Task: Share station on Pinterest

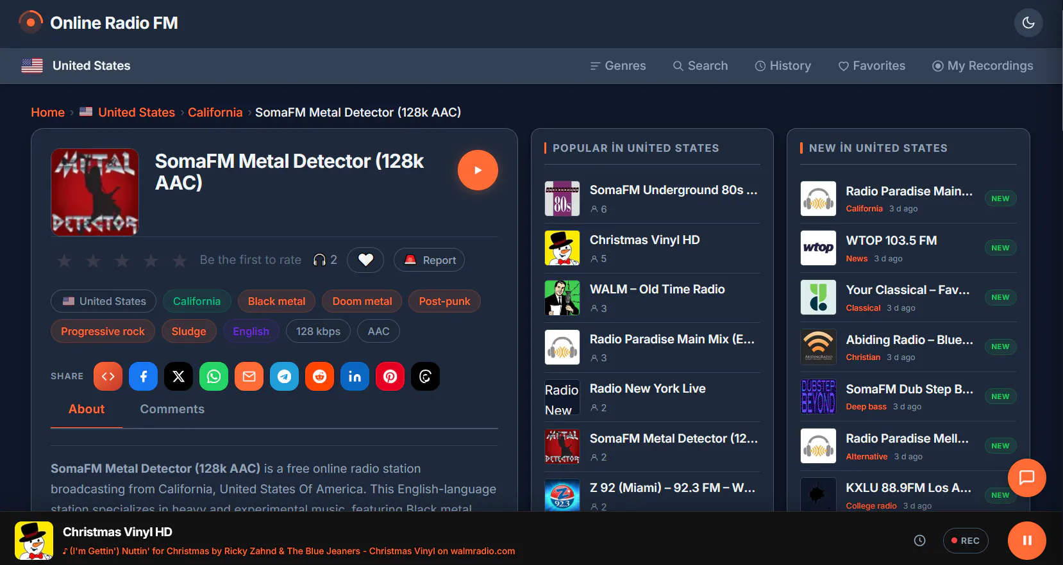Action: (x=390, y=376)
